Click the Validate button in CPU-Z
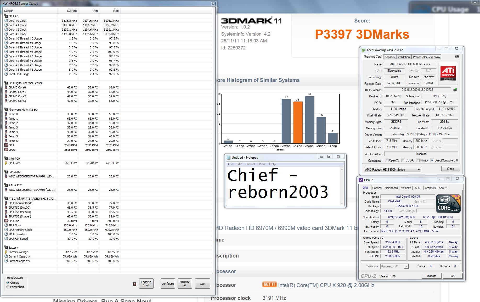This screenshot has width=480, height=302. (x=431, y=276)
